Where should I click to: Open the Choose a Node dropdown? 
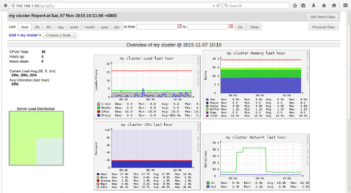tap(60, 35)
